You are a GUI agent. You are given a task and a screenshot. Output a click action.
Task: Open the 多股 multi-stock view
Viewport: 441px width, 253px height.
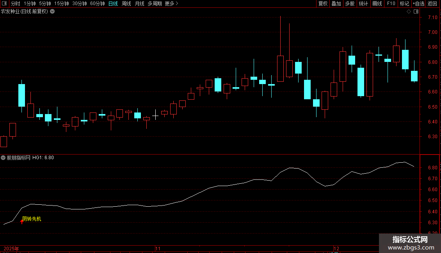[x=350, y=4]
